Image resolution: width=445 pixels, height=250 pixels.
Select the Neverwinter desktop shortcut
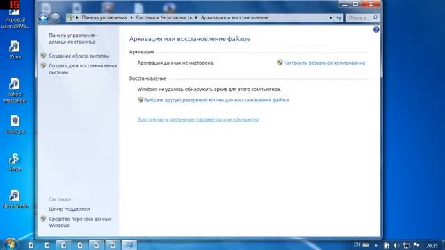[x=15, y=199]
